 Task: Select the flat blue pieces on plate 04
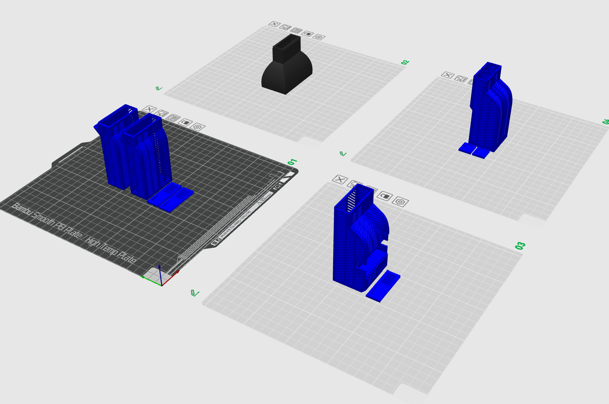474,150
